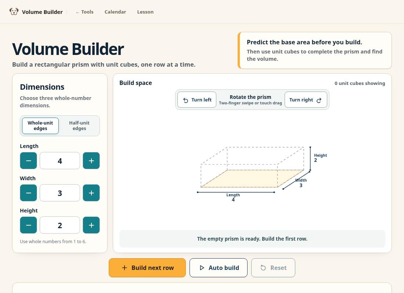Open the Lesson page
Image resolution: width=404 pixels, height=293 pixels.
coord(145,12)
